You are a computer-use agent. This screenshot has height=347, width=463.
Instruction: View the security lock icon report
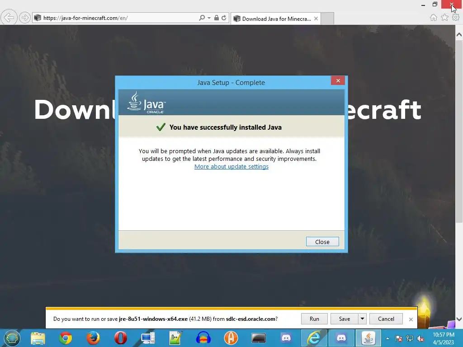click(217, 18)
